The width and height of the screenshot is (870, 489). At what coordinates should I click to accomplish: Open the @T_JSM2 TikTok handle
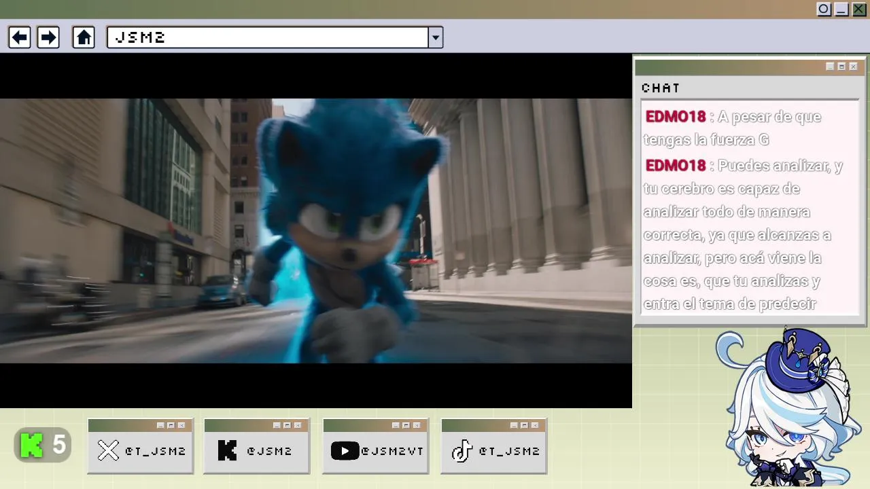coord(509,451)
